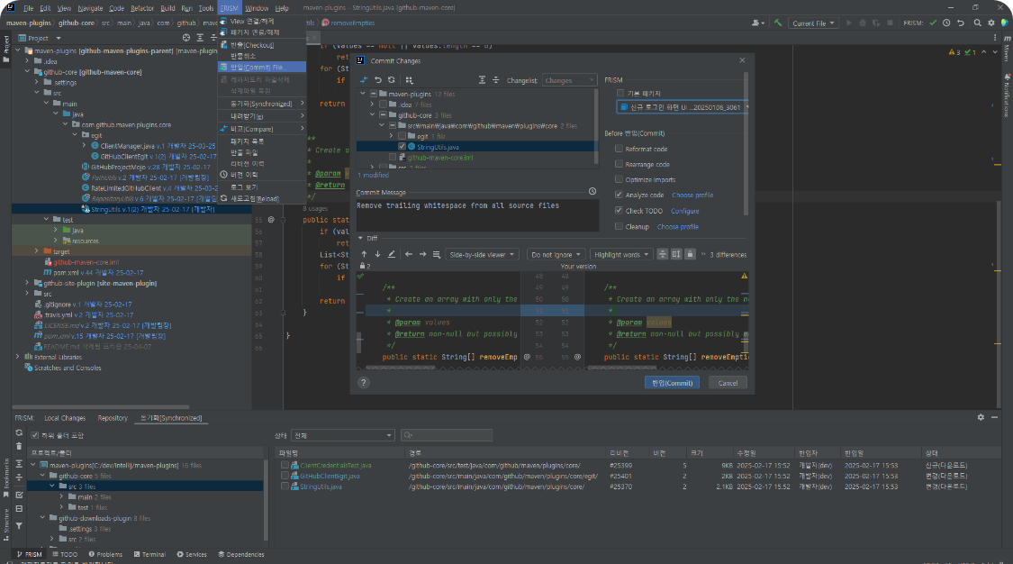Expand .idea folder in commit tree
This screenshot has height=564, width=1013.
[x=372, y=104]
